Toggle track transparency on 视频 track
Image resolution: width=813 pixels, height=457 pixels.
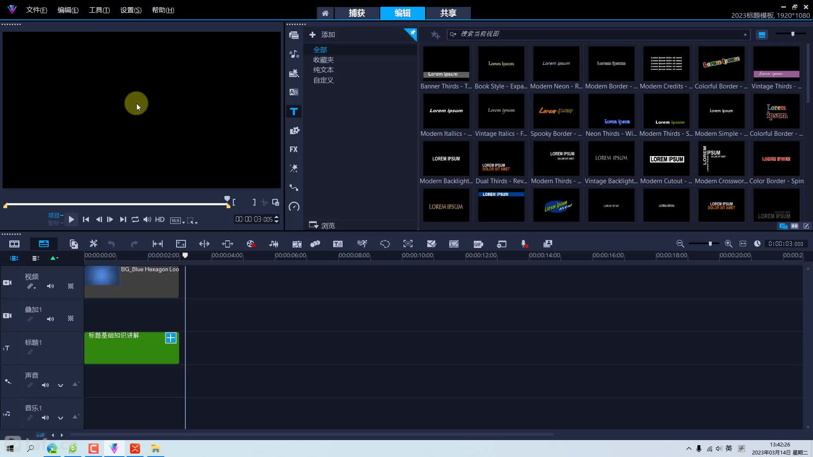point(71,286)
